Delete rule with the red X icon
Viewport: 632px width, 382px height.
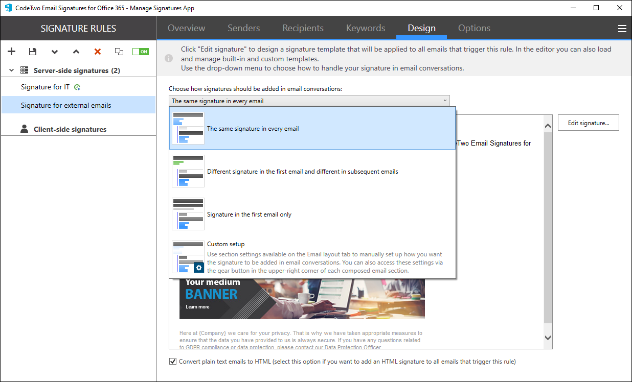pyautogui.click(x=98, y=52)
